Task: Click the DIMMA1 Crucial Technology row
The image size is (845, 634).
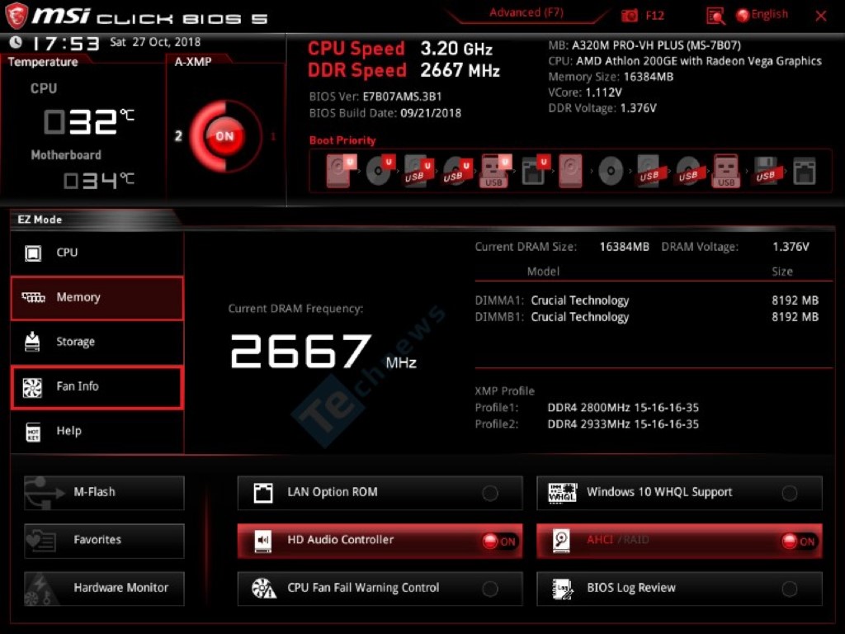Action: pyautogui.click(x=647, y=300)
